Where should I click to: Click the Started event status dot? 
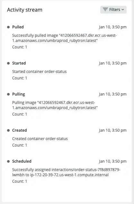point(8,63)
